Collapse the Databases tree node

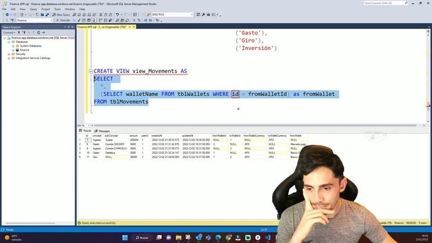9,42
